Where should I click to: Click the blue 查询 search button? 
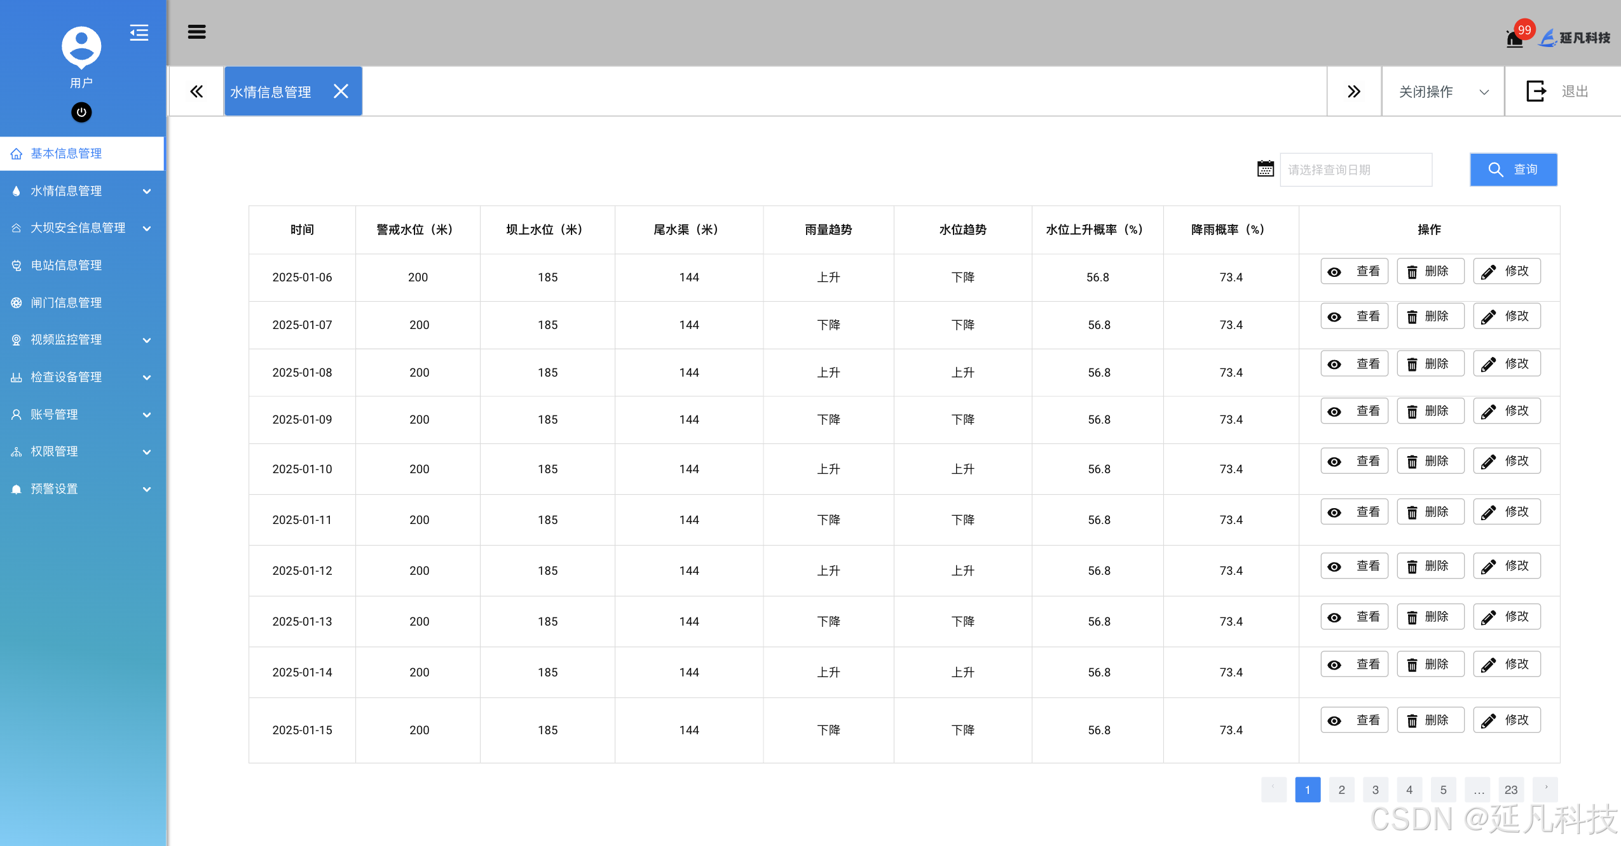click(1513, 170)
